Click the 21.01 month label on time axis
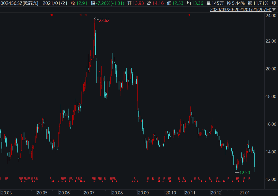278x196 pixels. click(x=244, y=193)
